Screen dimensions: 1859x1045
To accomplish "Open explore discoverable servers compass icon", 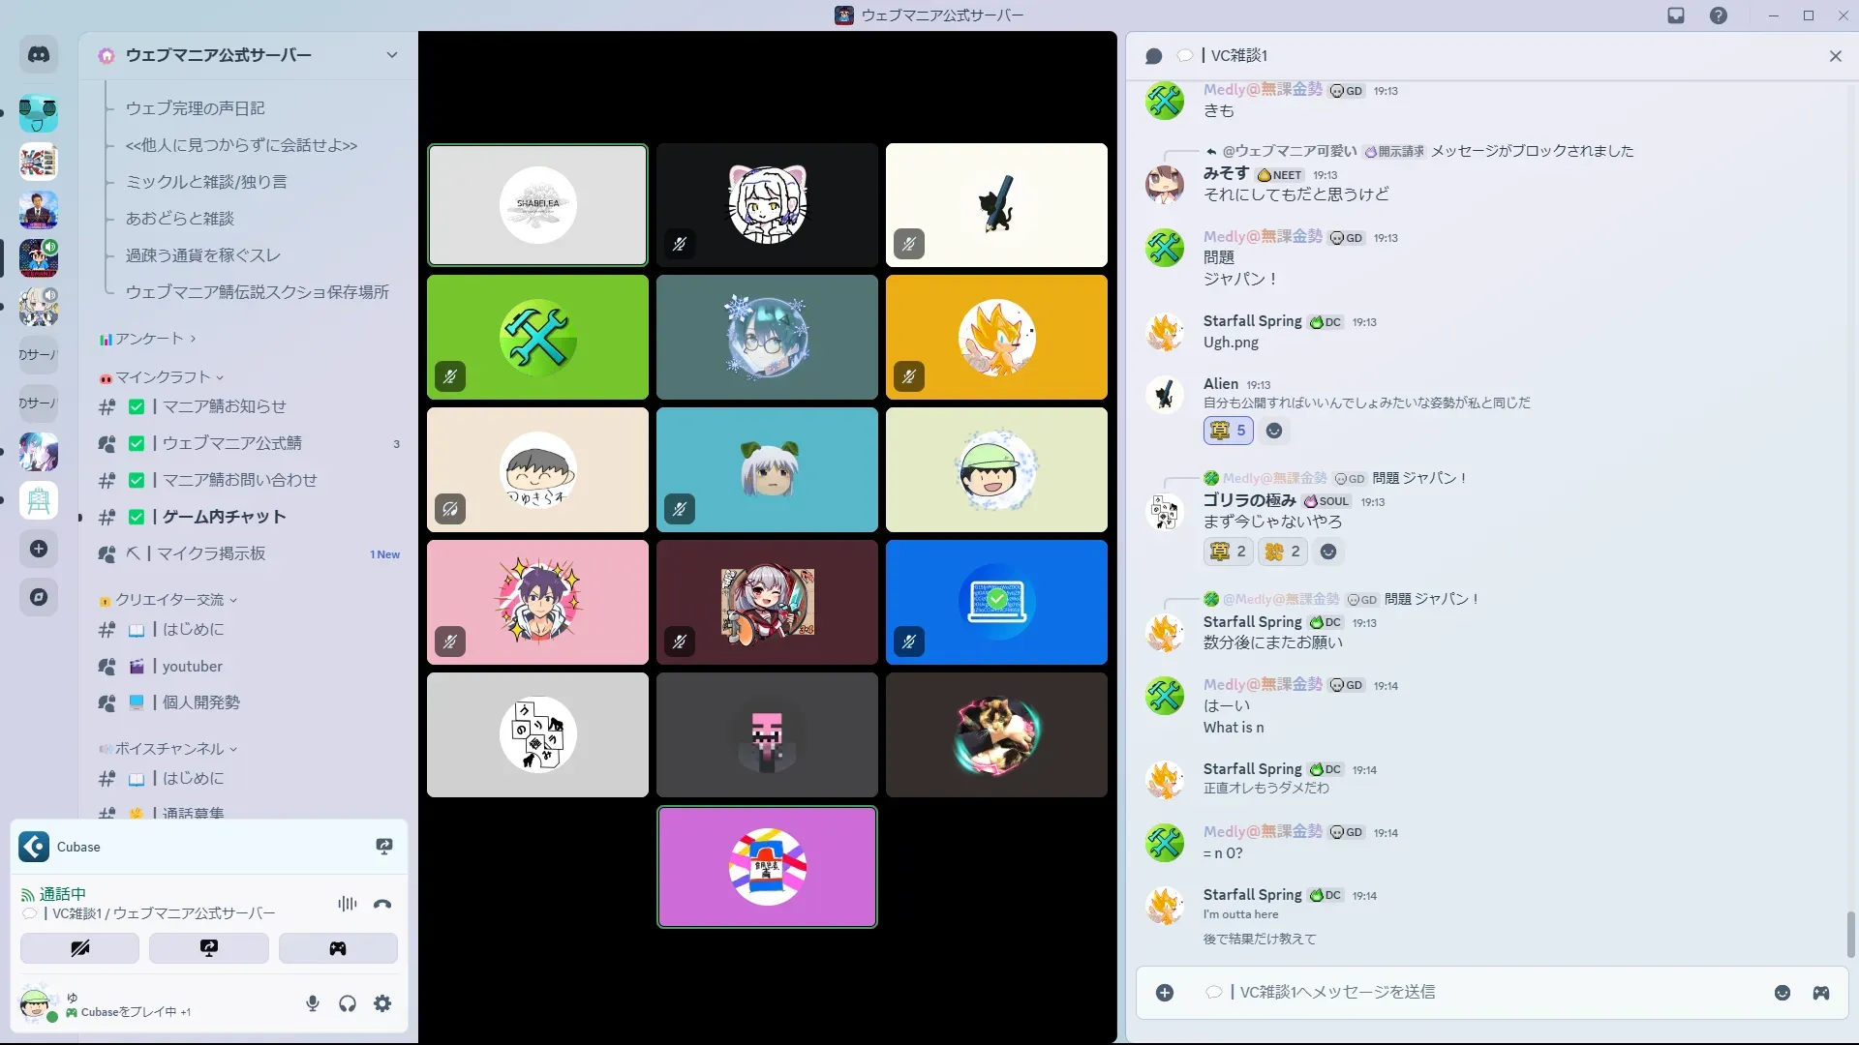I will [x=39, y=597].
